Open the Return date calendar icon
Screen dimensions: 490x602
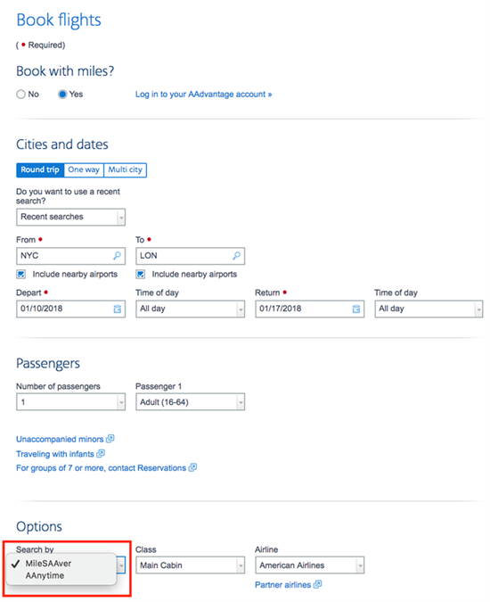tap(356, 309)
